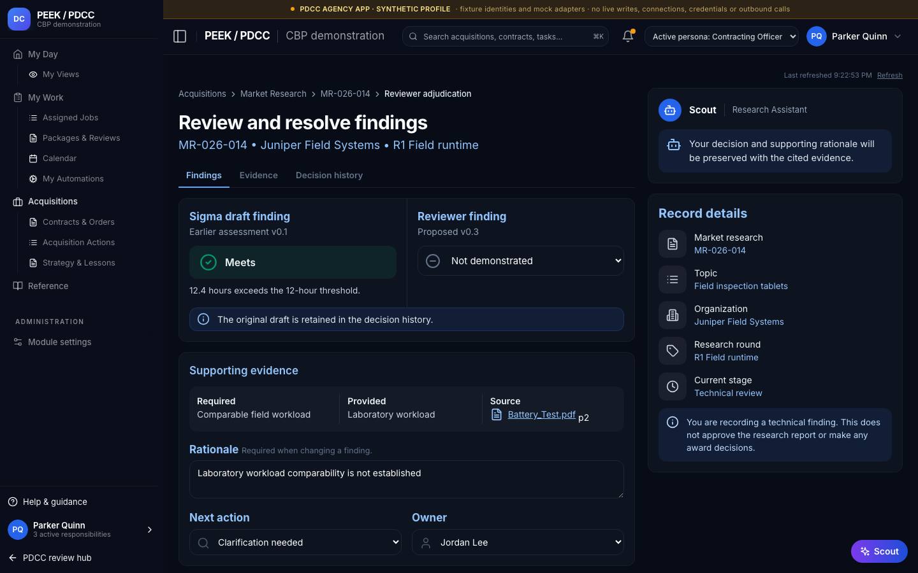
Task: Switch to the Decision history tab
Action: (329, 175)
